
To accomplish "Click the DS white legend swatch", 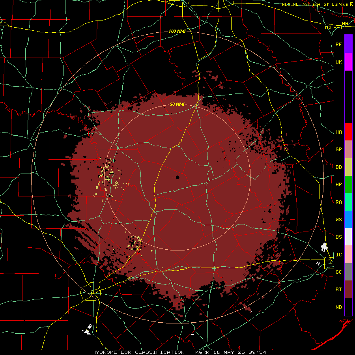I will (348, 237).
